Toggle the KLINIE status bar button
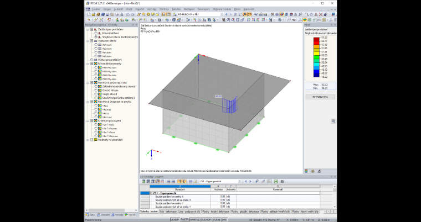 coord(217,220)
